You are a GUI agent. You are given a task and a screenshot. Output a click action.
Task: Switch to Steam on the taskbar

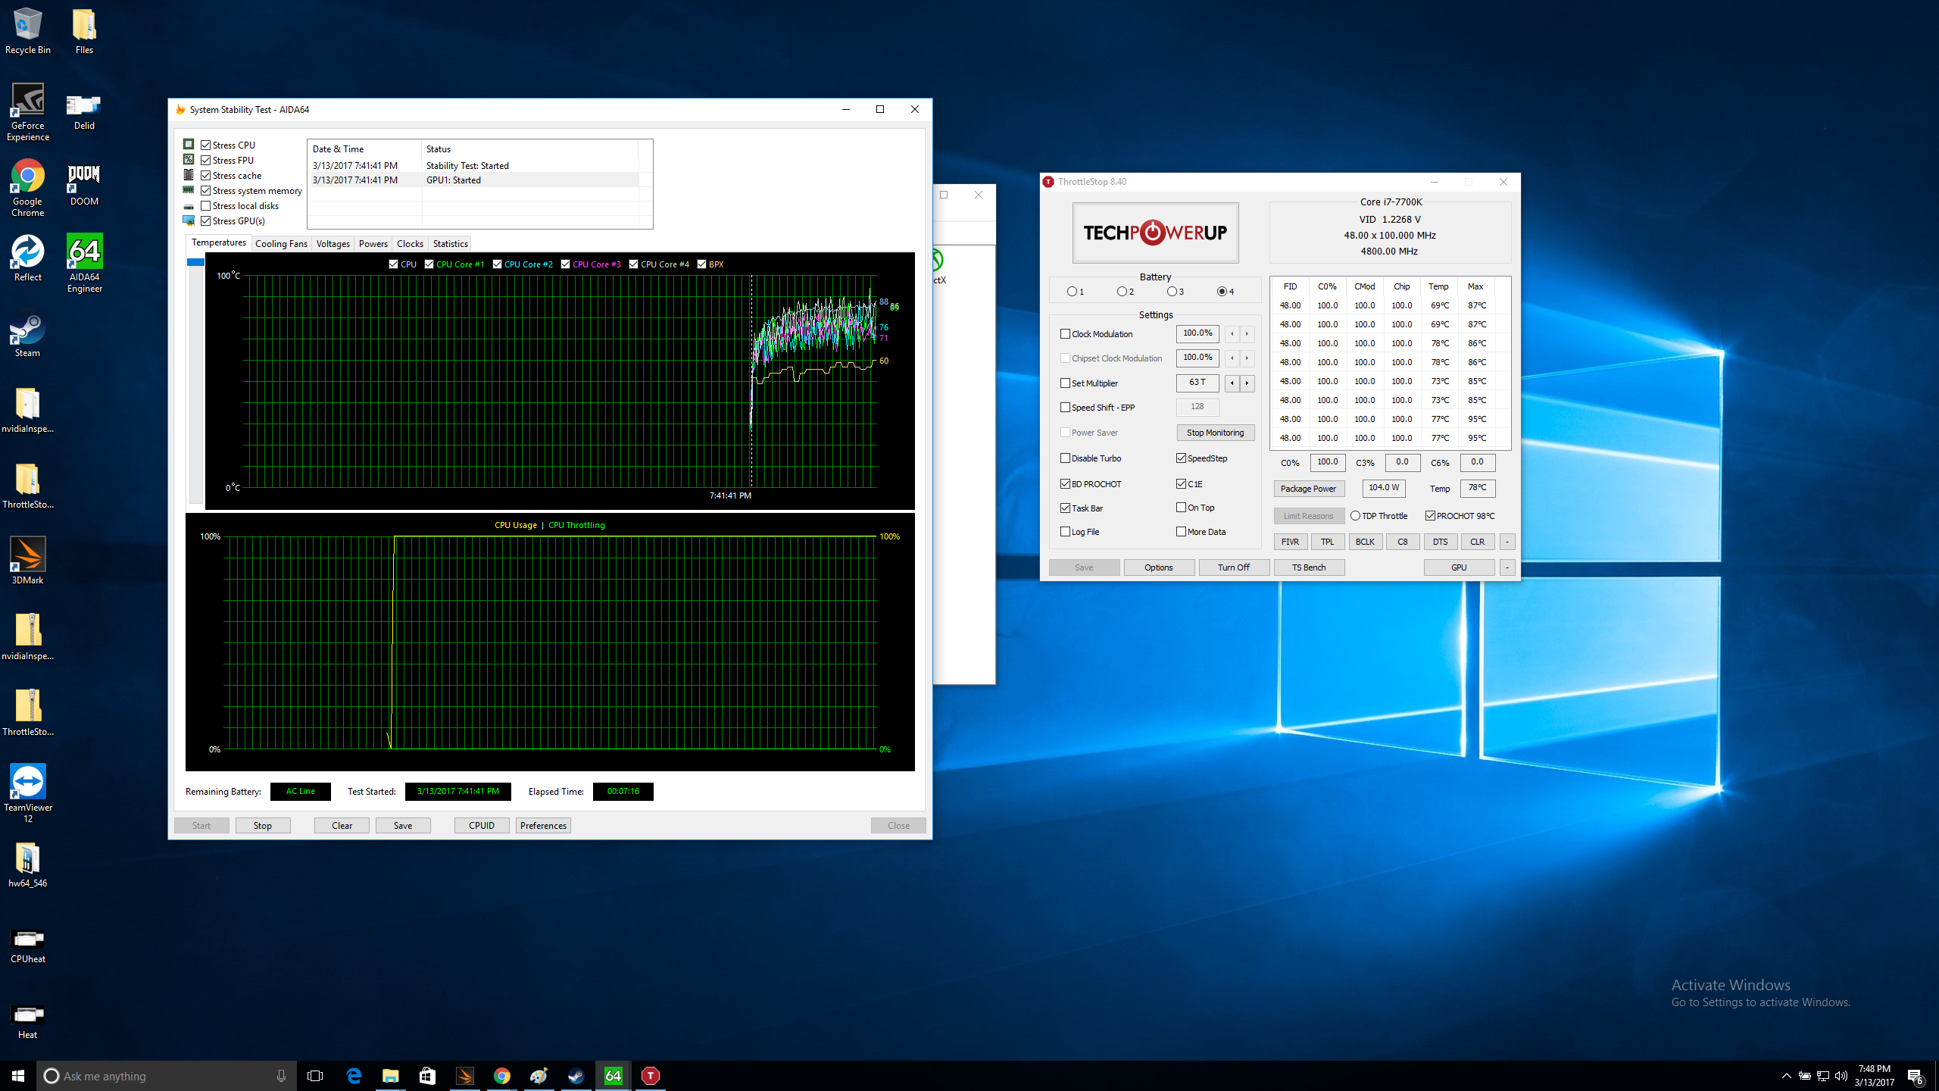(576, 1076)
